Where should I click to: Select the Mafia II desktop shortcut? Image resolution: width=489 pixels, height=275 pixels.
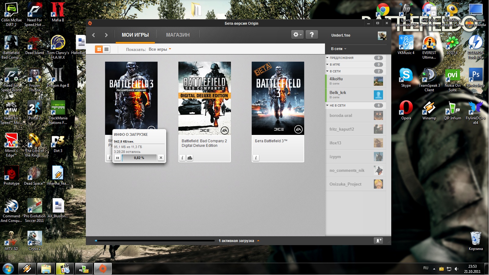pyautogui.click(x=58, y=12)
